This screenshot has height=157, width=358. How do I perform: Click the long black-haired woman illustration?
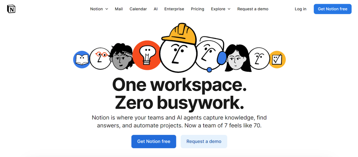click(x=237, y=57)
